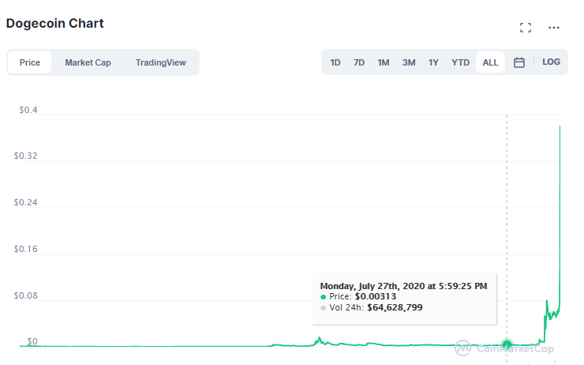
Task: Switch to the Price tab
Action: point(30,62)
